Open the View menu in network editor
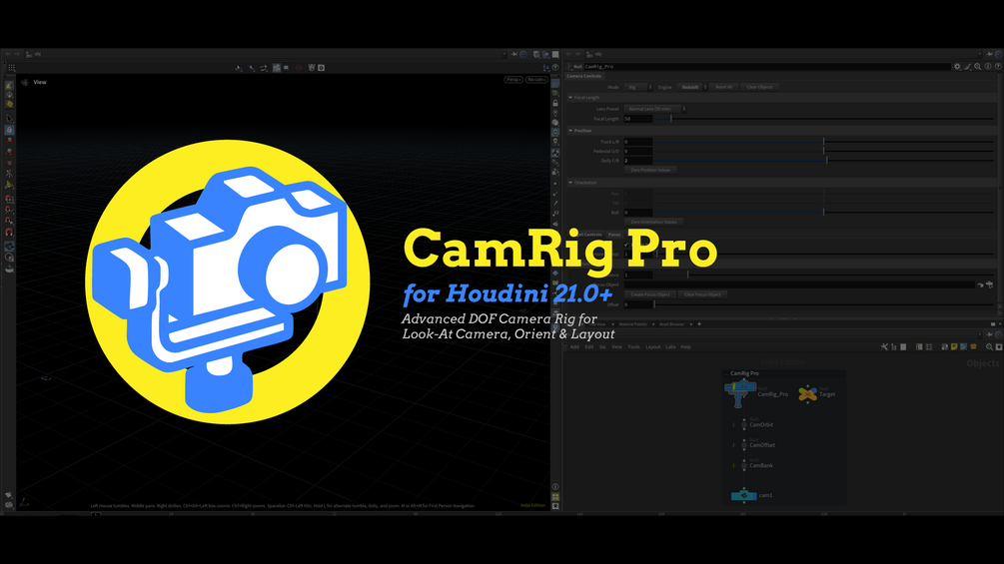Screen dimensions: 1004x564 pyautogui.click(x=616, y=347)
